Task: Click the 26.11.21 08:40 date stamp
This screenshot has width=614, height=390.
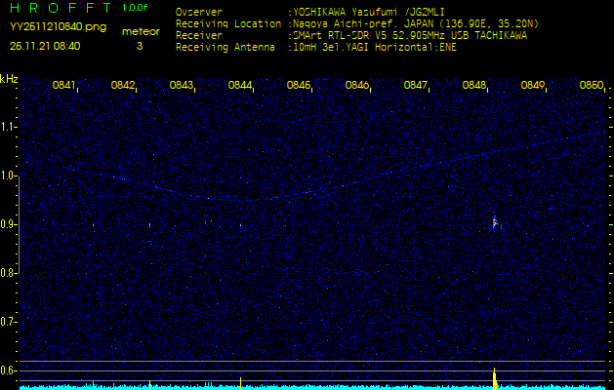Action: click(x=45, y=45)
